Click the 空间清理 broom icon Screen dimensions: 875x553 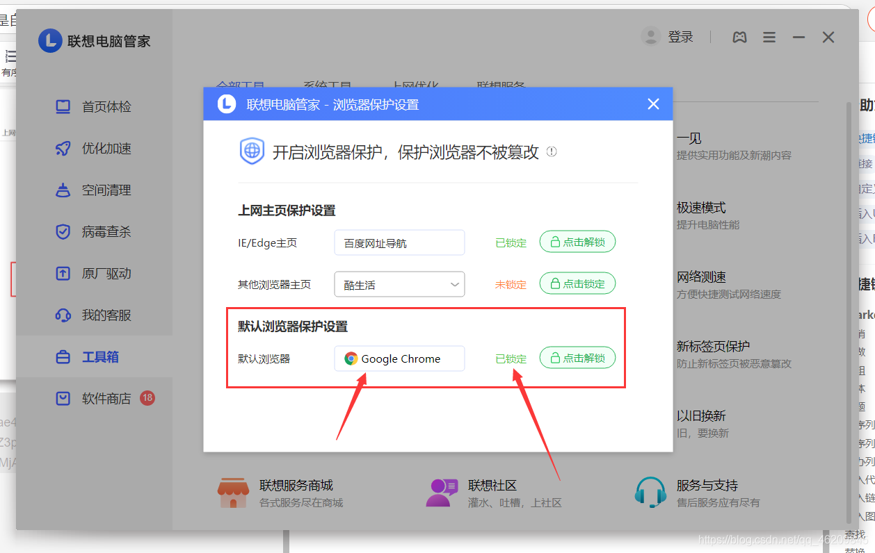click(x=63, y=190)
